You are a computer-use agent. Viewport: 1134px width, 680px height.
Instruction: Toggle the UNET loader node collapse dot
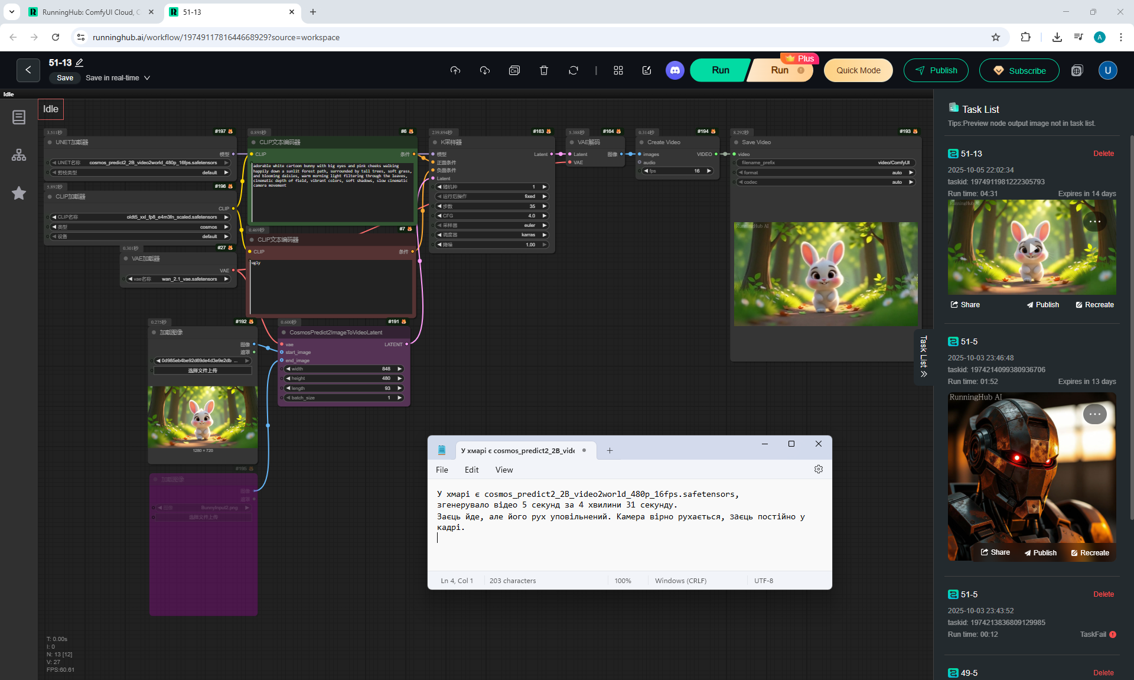pos(50,142)
